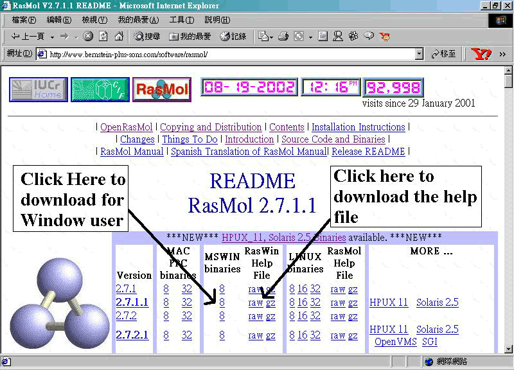Click the person silhouette toolbar icon
The image size is (514, 370).
tap(338, 36)
